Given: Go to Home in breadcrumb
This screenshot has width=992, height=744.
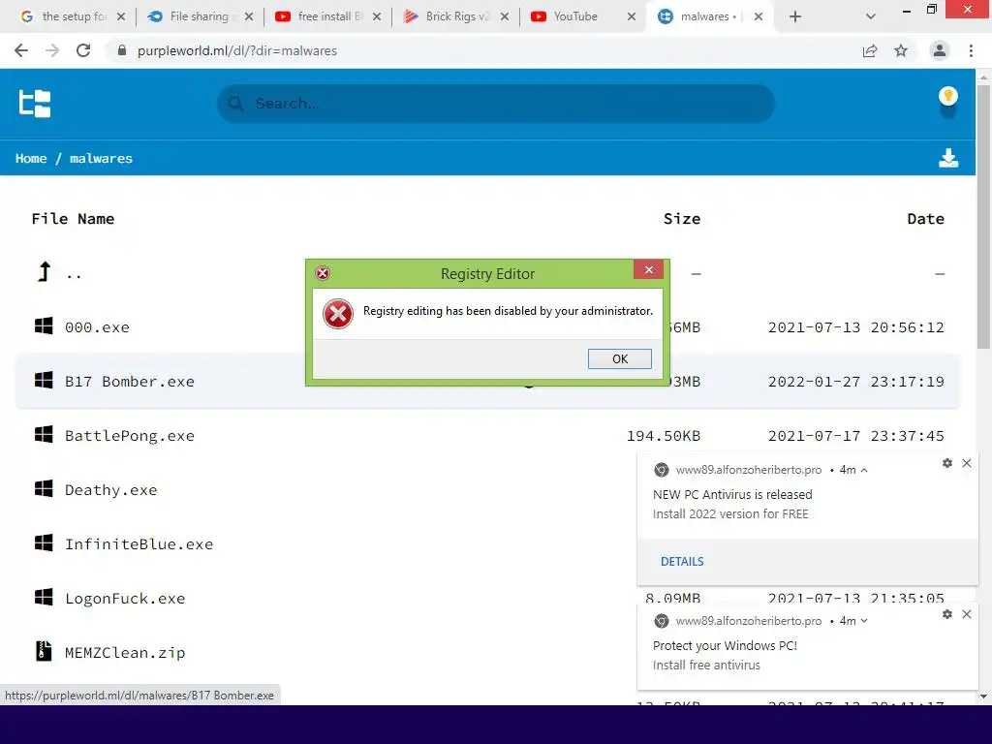Looking at the screenshot, I should (31, 158).
